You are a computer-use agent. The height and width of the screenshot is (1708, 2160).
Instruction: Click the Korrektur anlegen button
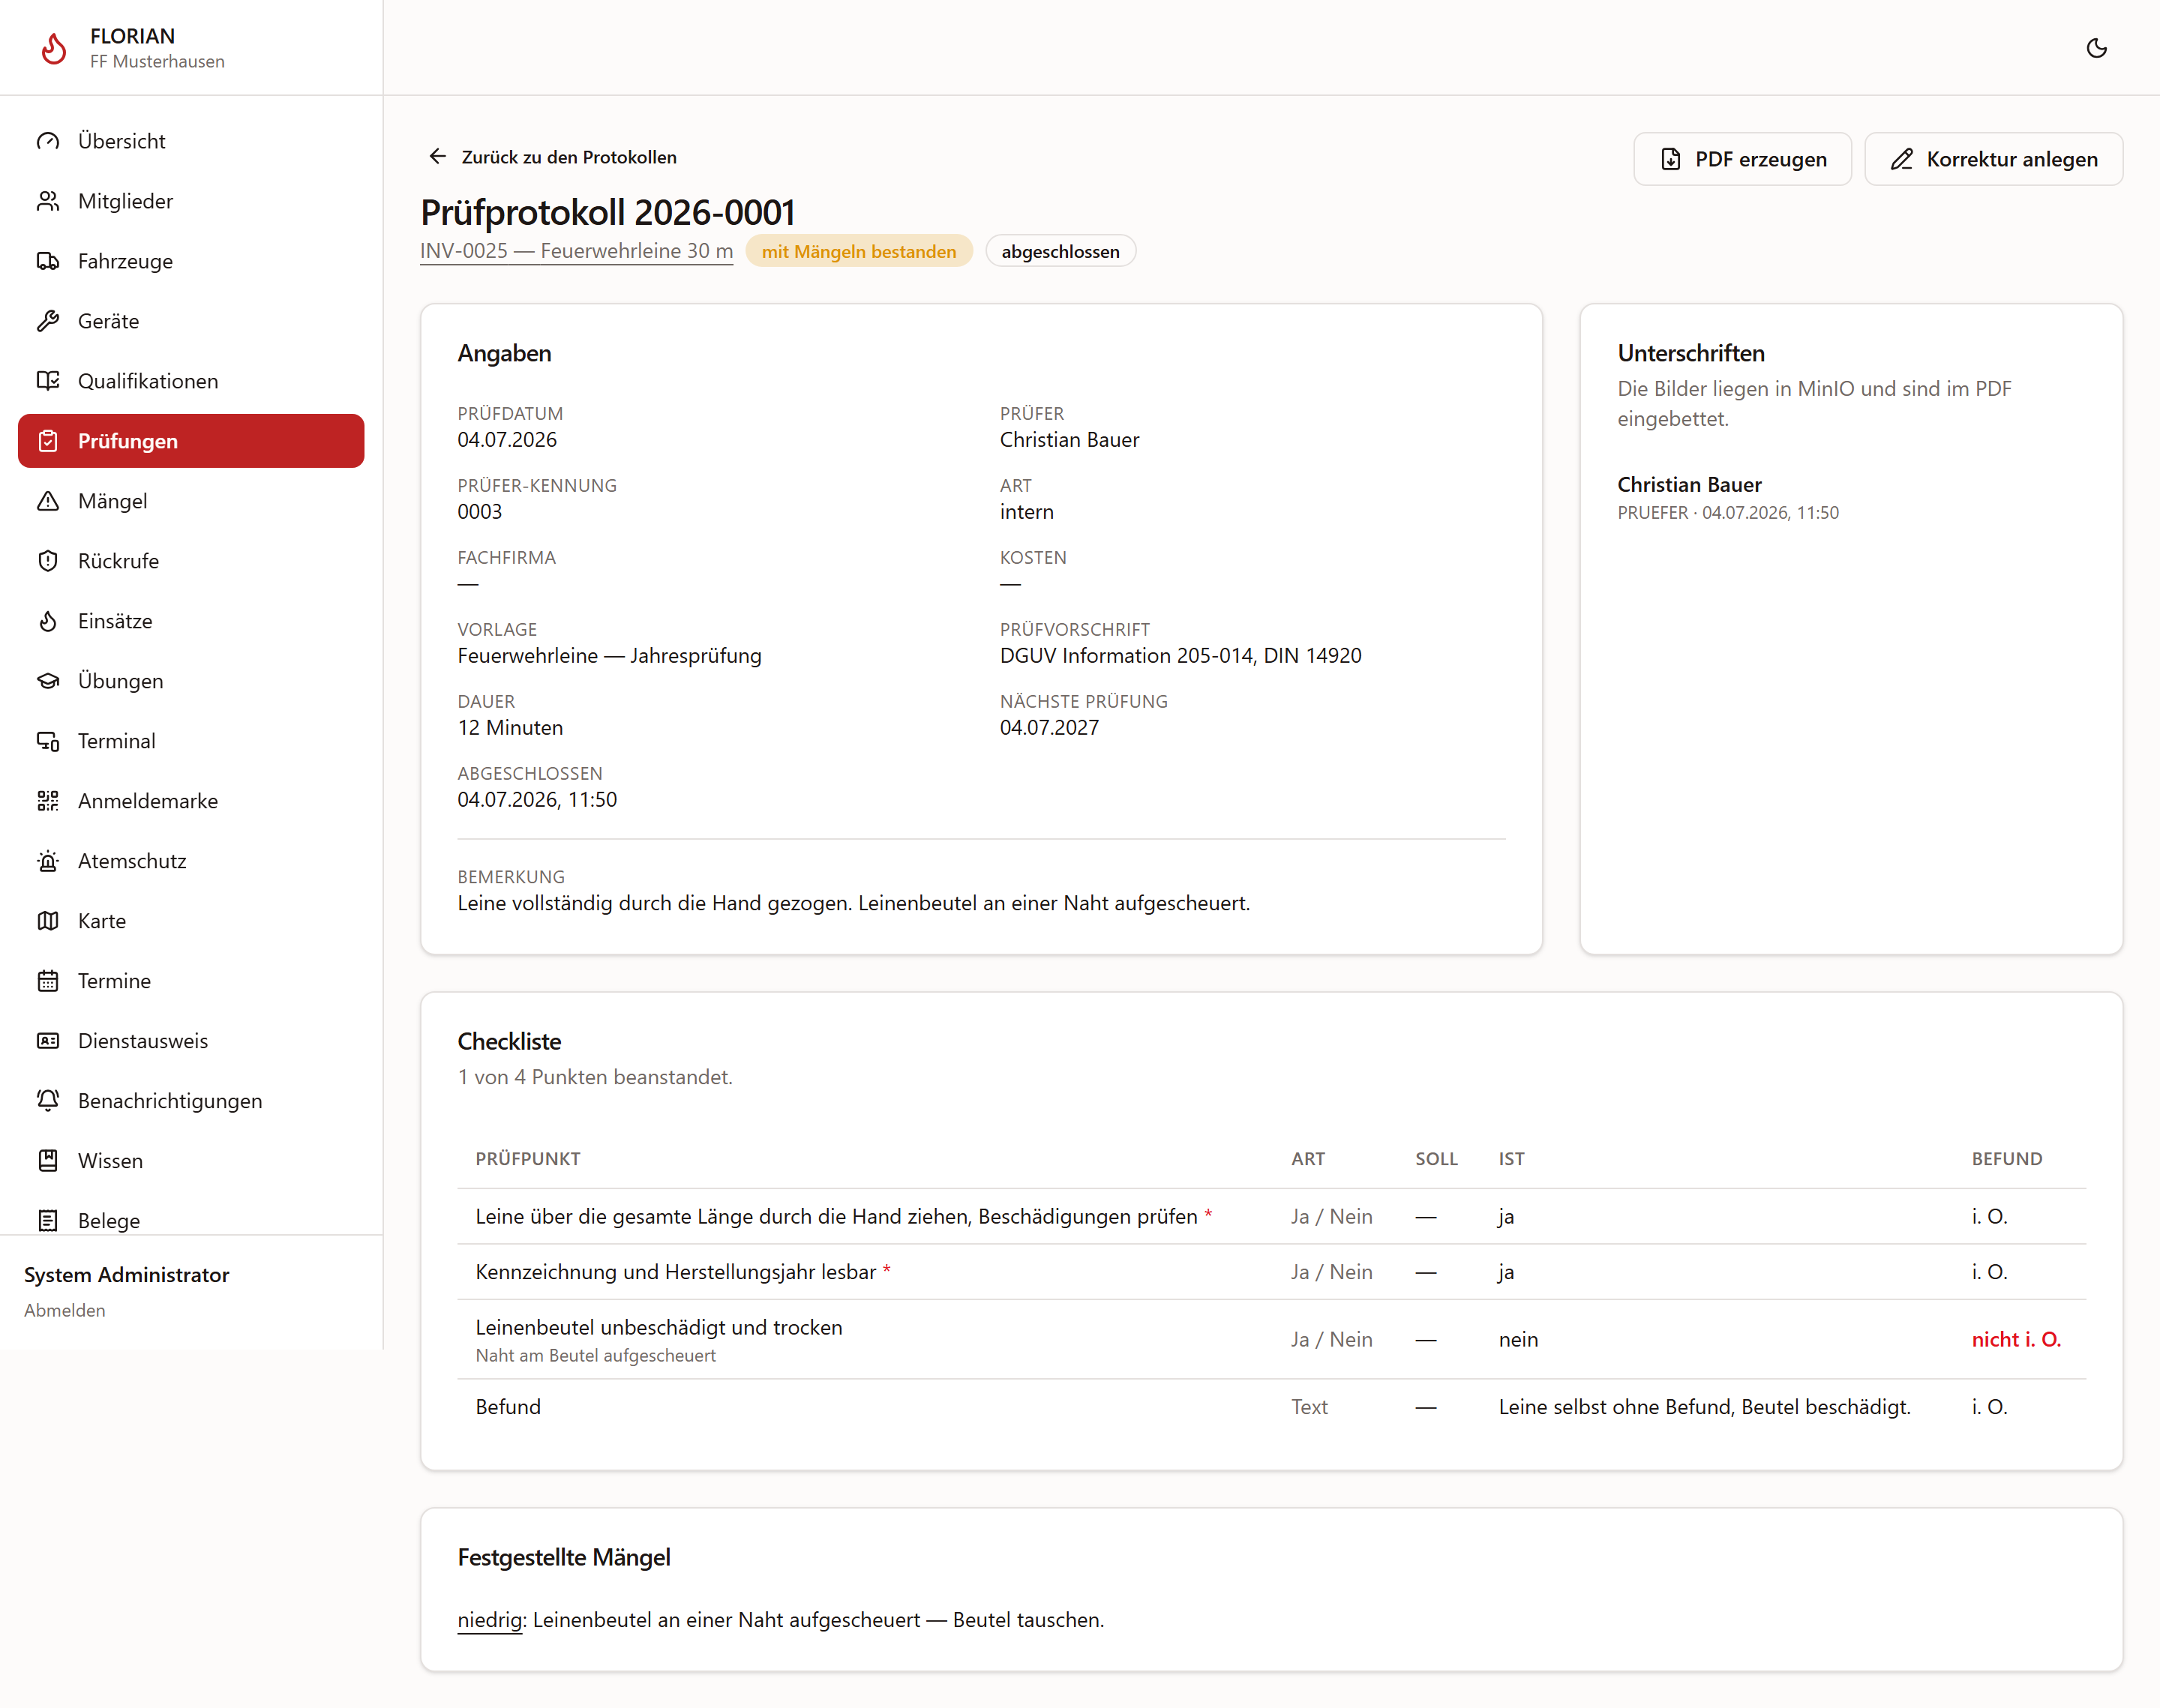(1993, 159)
